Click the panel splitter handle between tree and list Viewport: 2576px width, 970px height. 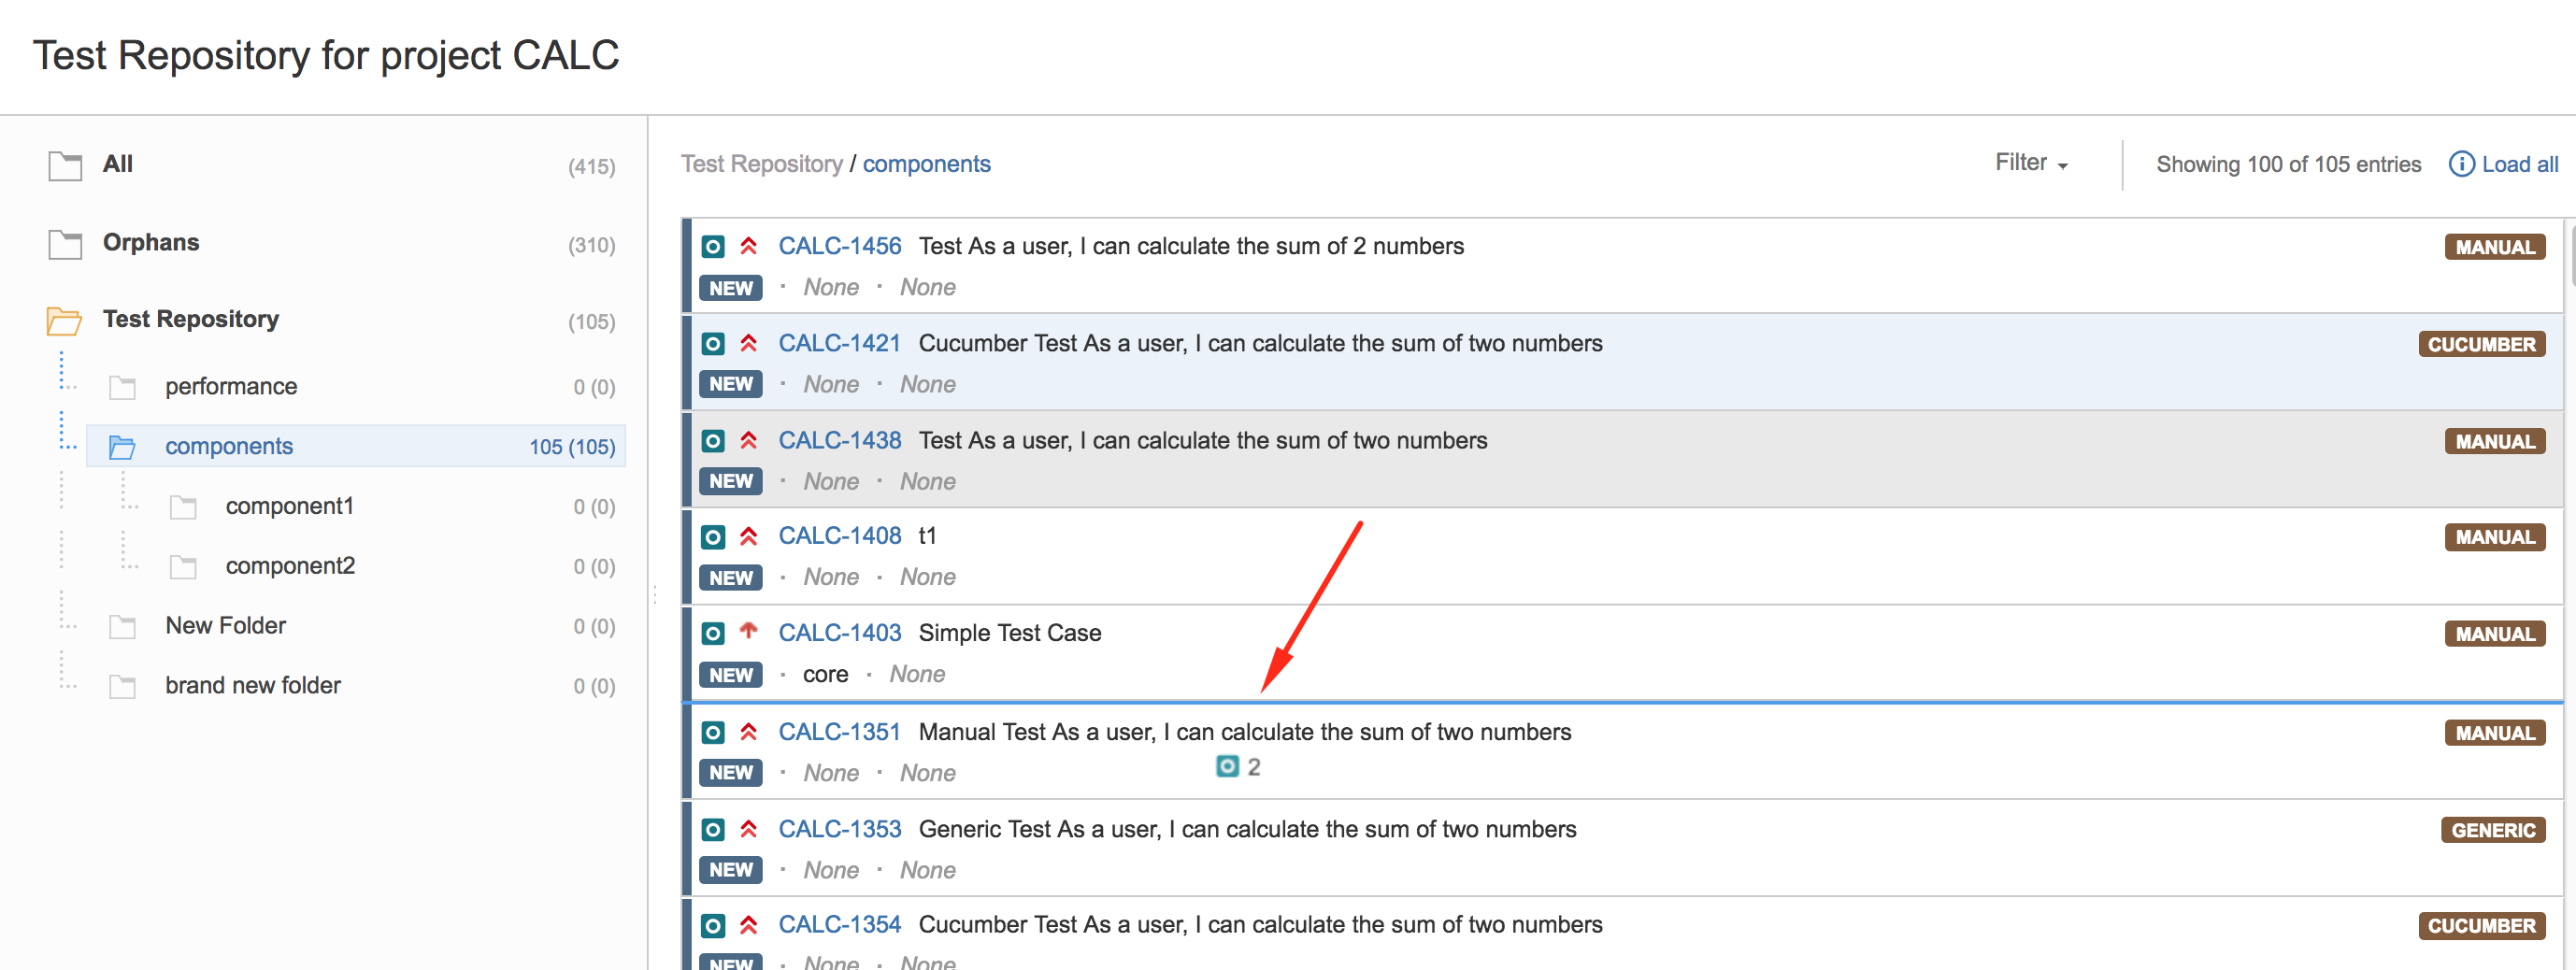pos(655,594)
